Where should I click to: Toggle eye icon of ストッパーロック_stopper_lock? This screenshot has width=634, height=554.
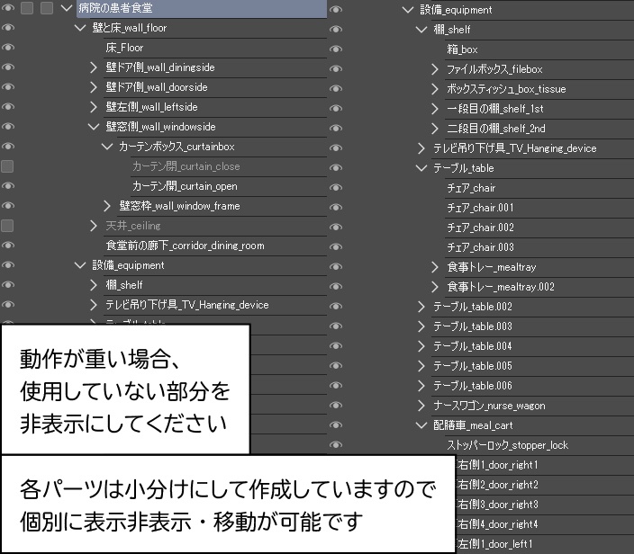tap(336, 444)
